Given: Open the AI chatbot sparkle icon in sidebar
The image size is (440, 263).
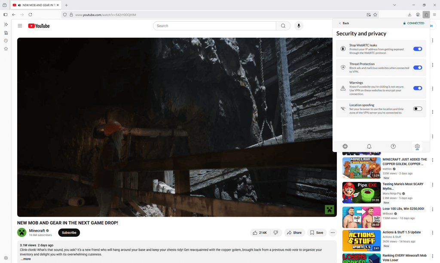Looking at the screenshot, I should click(6, 24).
